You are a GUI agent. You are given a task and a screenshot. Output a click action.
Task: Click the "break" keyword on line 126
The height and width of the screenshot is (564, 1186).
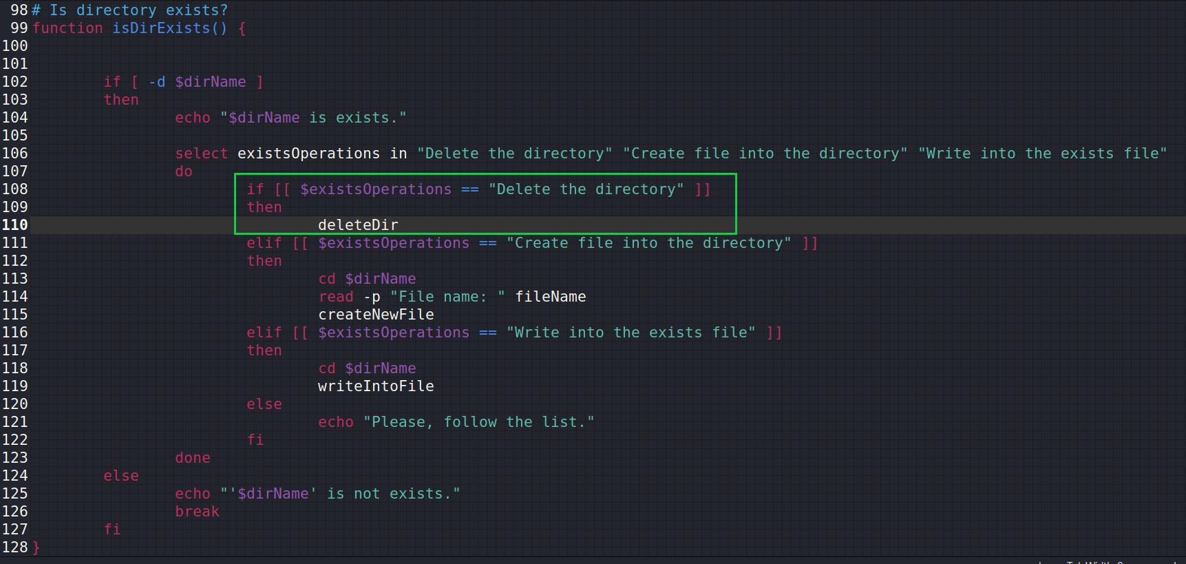(197, 512)
